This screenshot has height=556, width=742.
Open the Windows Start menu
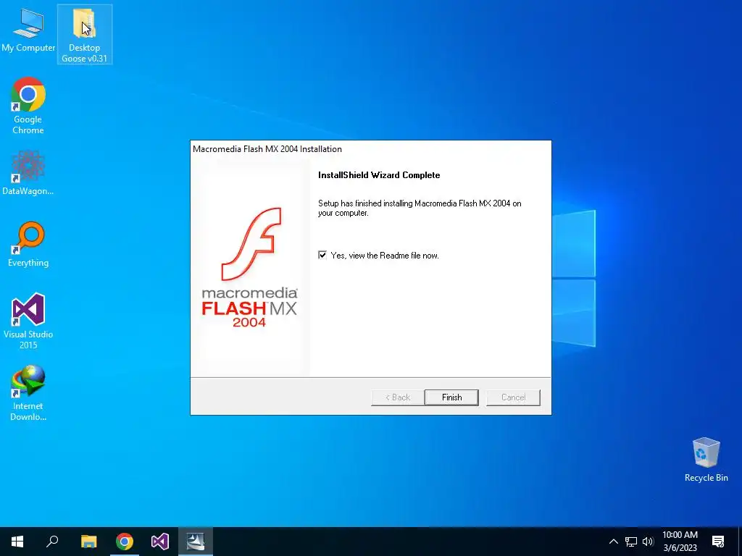point(17,542)
